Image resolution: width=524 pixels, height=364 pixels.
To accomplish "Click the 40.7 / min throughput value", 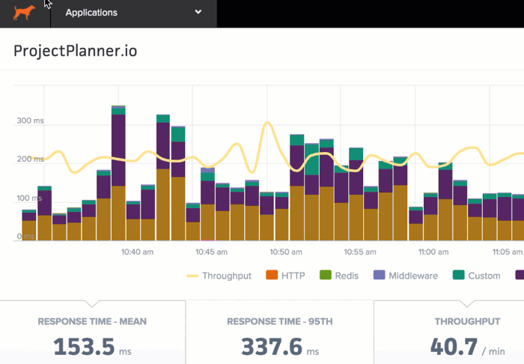I will click(467, 347).
